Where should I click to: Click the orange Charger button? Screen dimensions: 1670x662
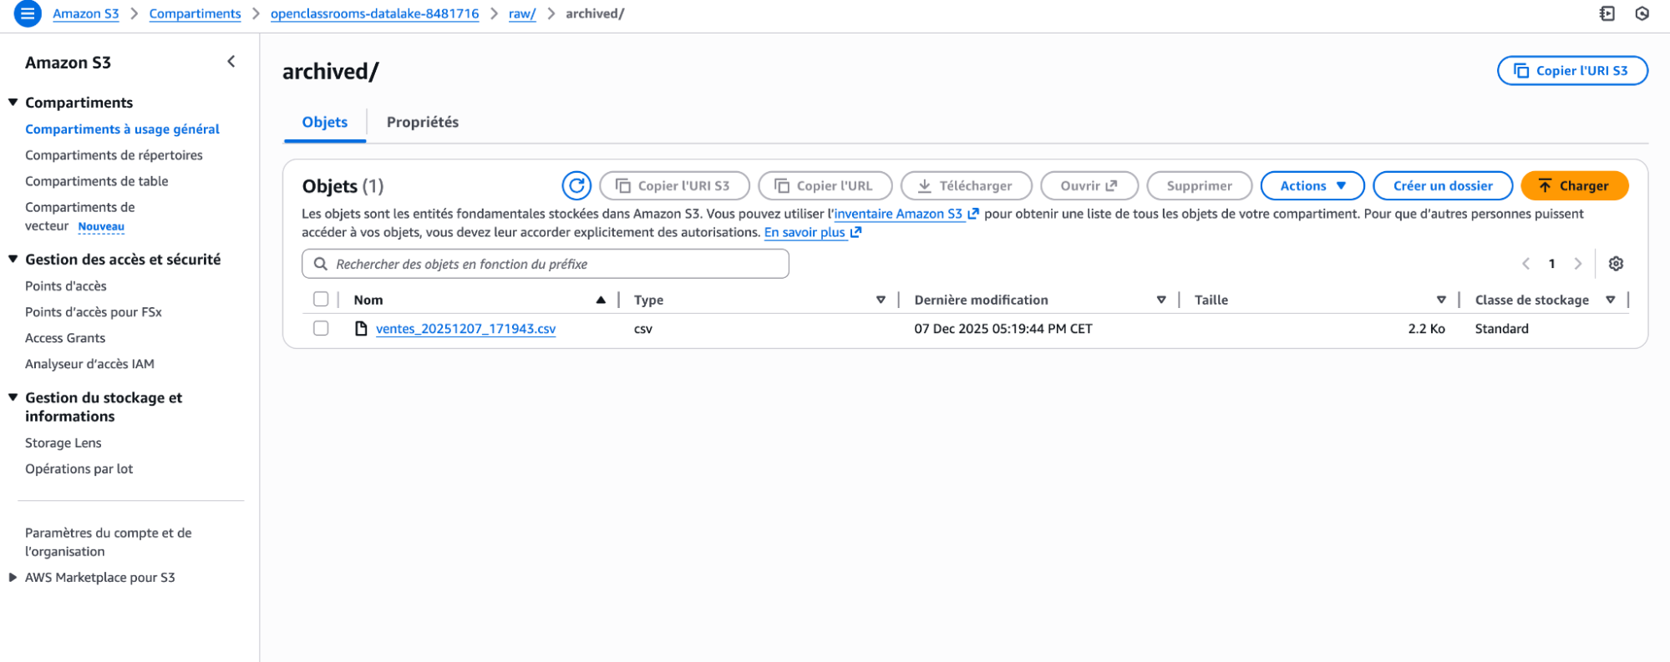1575,185
